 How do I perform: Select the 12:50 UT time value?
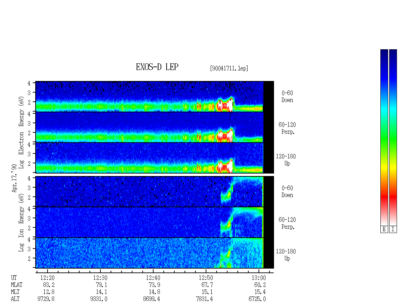(206, 278)
